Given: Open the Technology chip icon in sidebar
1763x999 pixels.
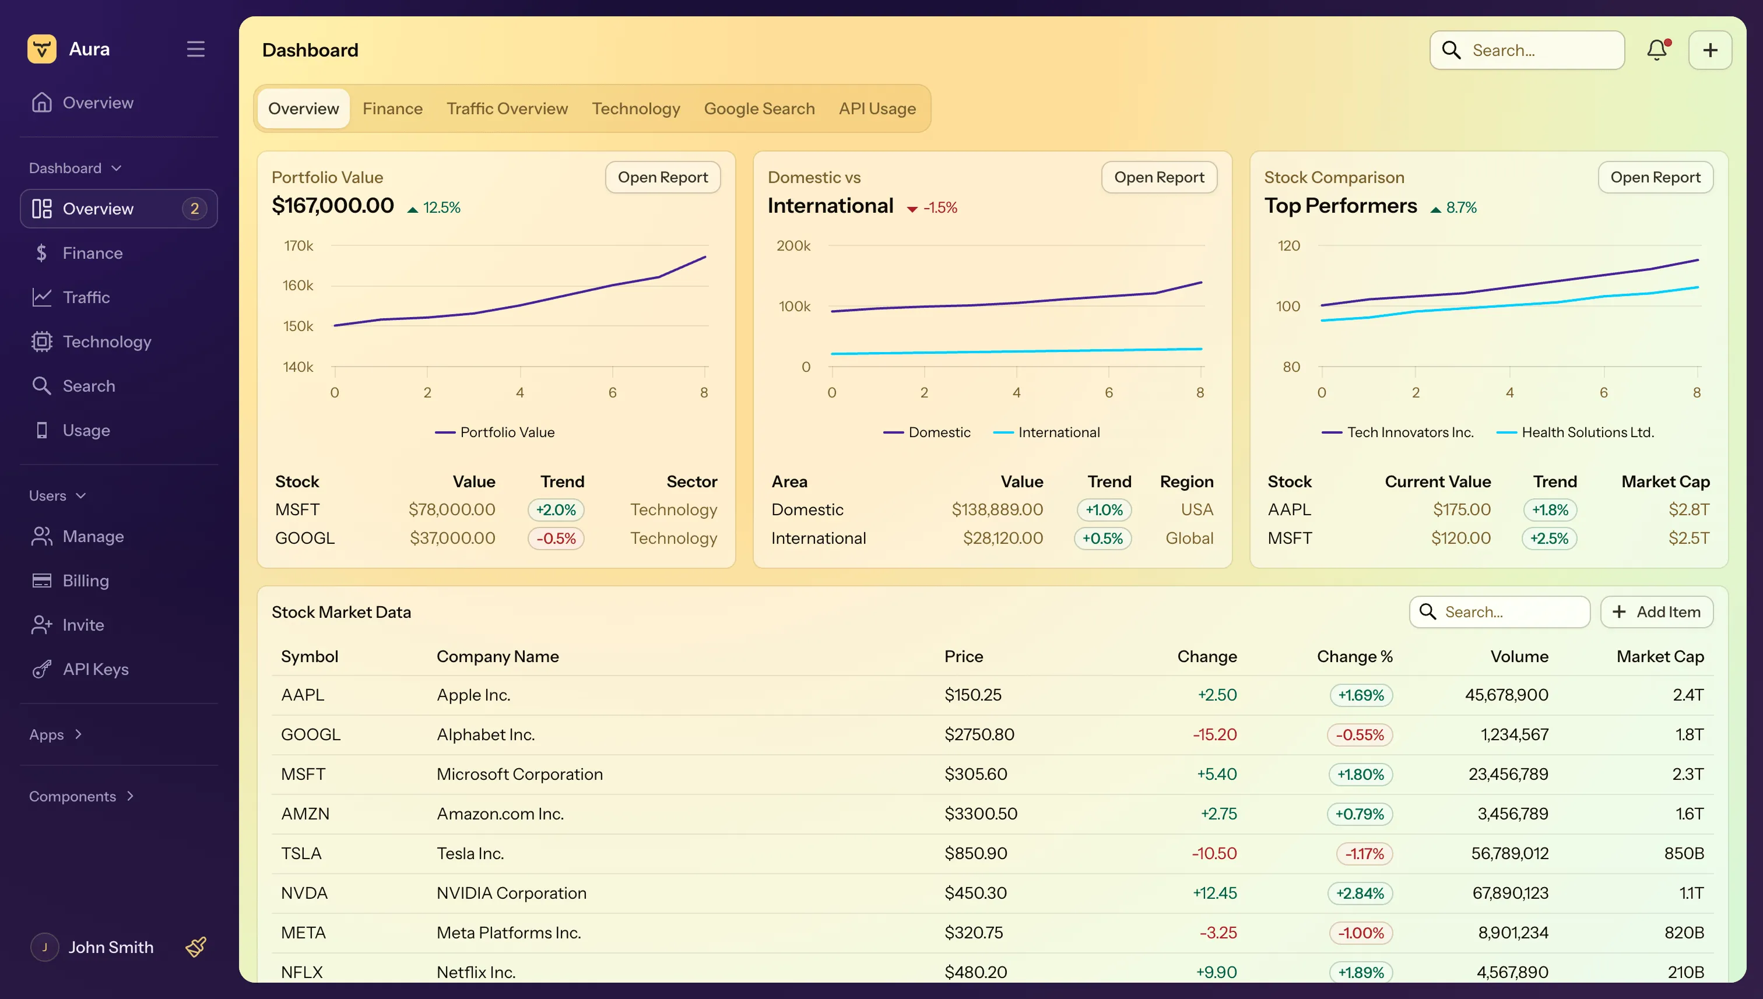Looking at the screenshot, I should [42, 342].
